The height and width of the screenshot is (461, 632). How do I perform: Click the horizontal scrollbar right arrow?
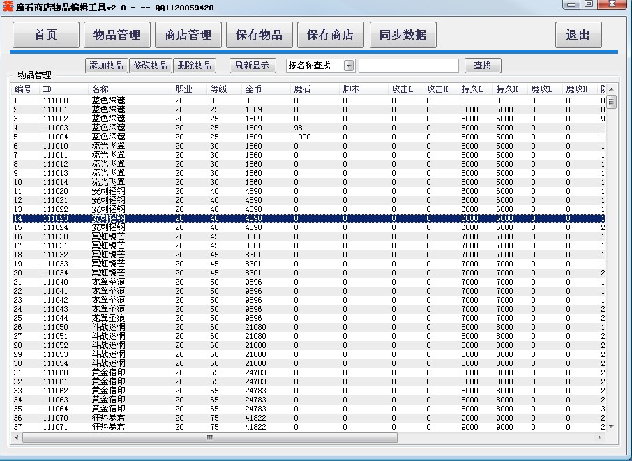(599, 437)
